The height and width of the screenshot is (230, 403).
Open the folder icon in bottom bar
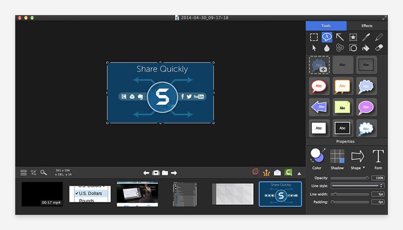point(165,173)
